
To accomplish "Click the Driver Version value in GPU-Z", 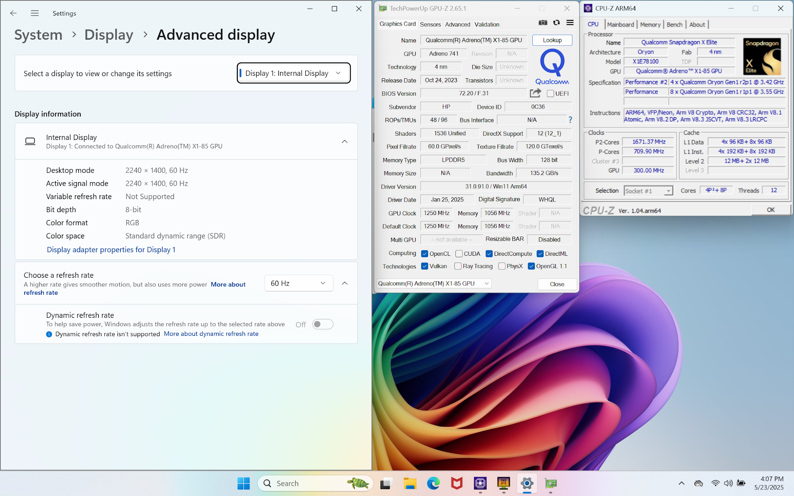I will pyautogui.click(x=496, y=186).
